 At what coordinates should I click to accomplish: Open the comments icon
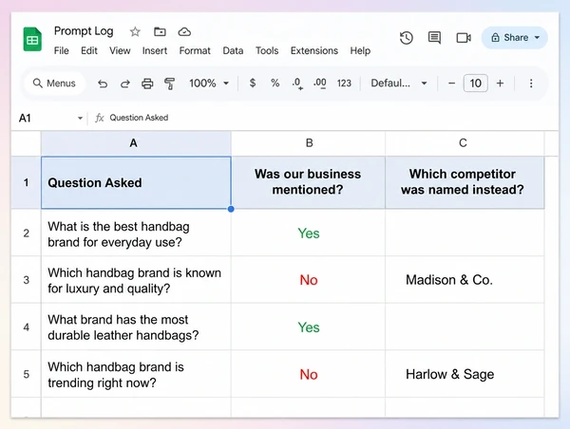coord(434,38)
